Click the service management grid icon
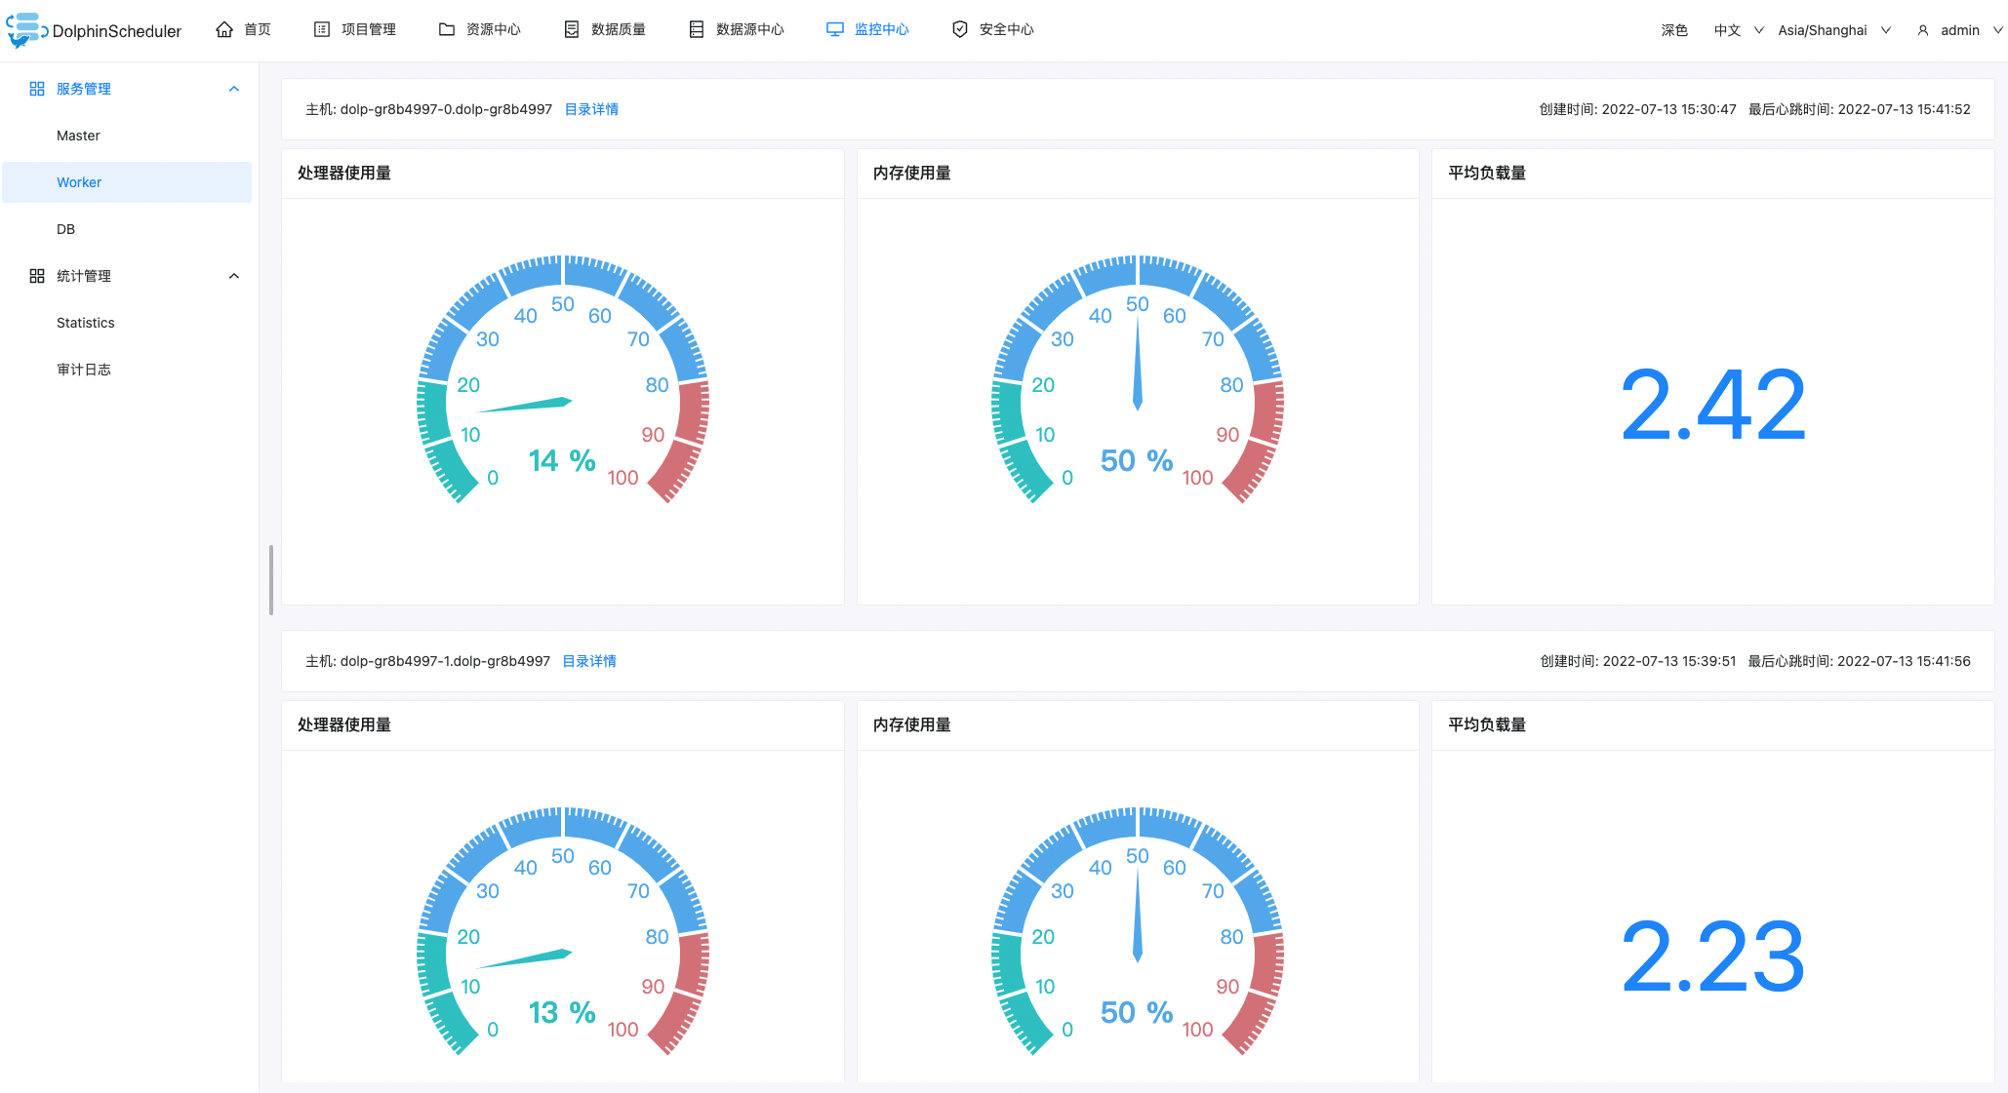The height and width of the screenshot is (1093, 2008). coord(37,89)
